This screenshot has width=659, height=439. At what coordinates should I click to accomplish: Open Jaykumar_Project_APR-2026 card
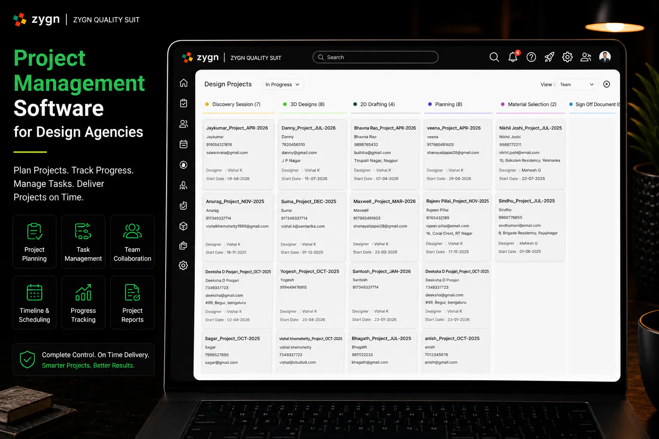click(238, 154)
